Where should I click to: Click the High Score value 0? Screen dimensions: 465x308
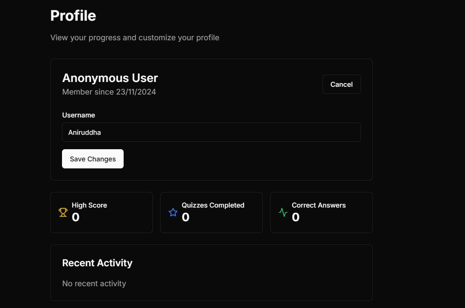(76, 217)
